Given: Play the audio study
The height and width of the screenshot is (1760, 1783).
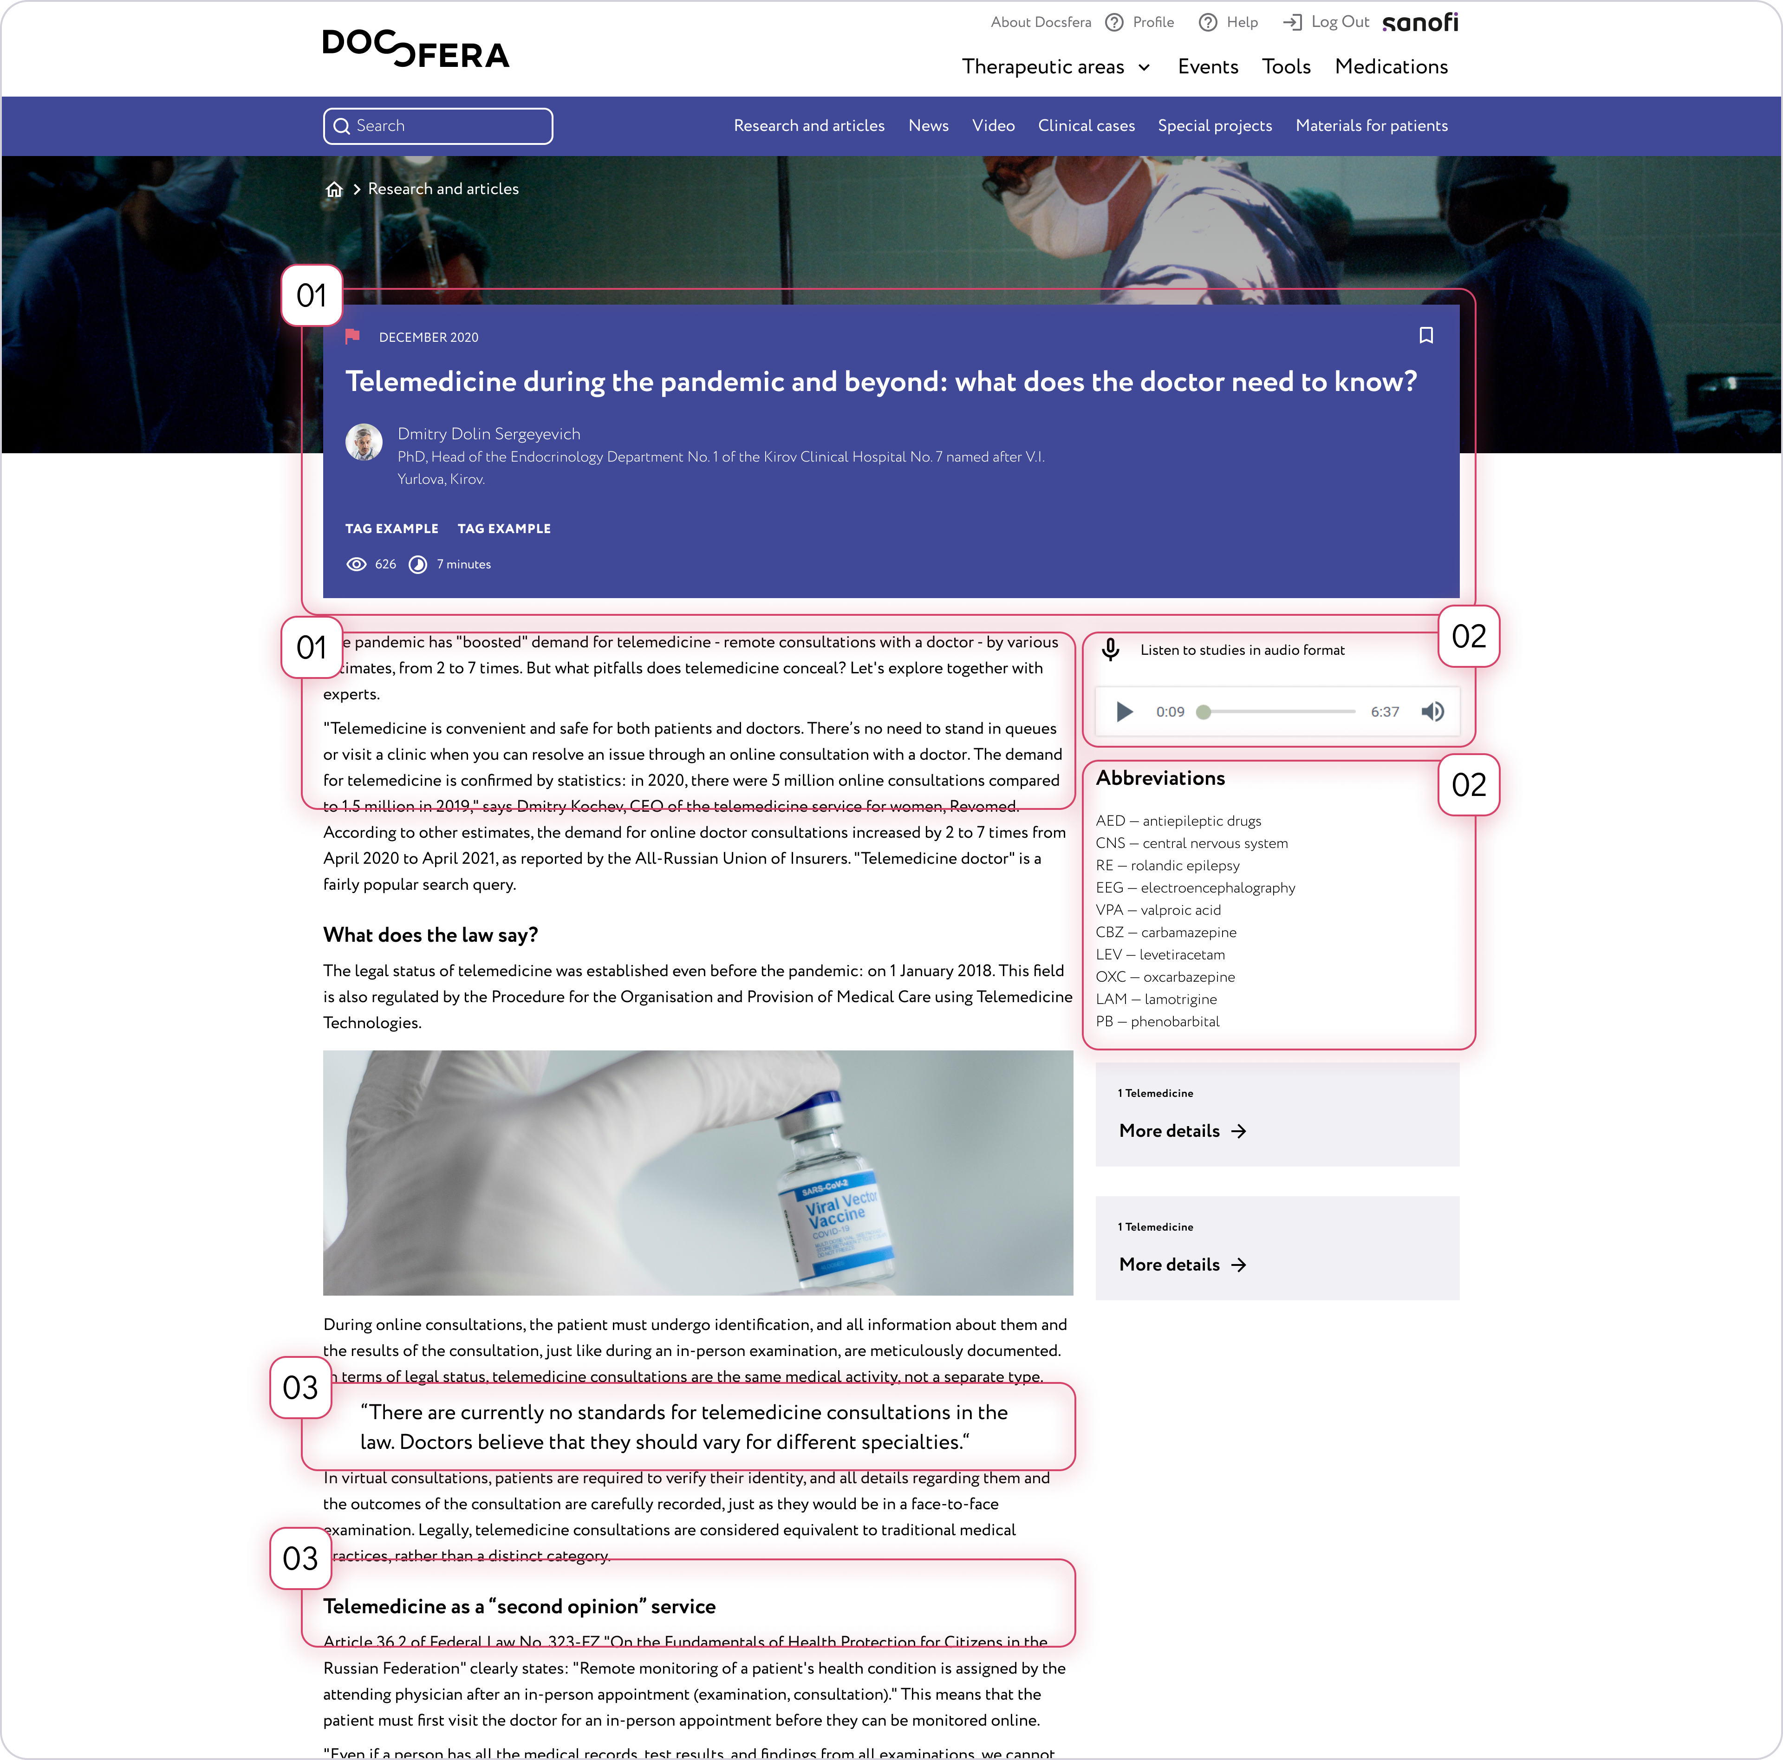Looking at the screenshot, I should coord(1124,711).
